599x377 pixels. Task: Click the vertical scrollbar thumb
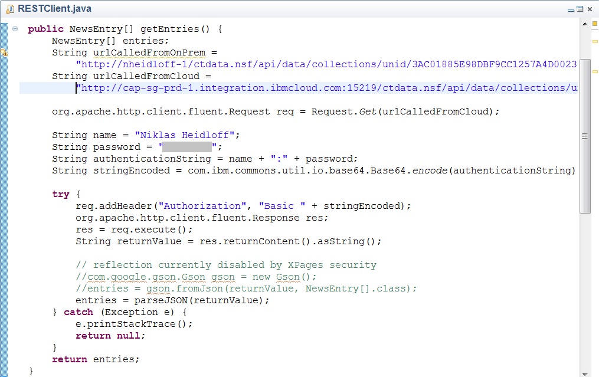coord(585,136)
